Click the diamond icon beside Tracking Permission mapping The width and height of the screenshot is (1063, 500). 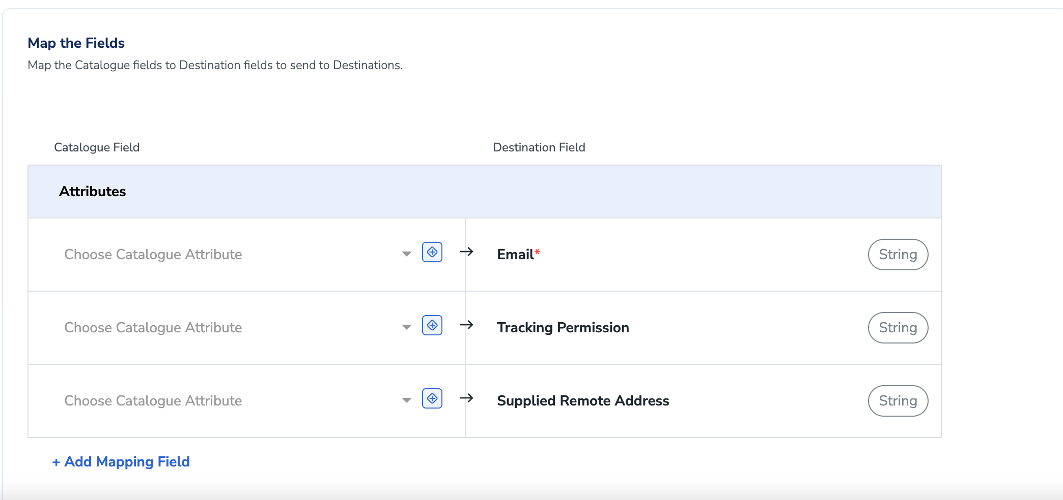432,325
